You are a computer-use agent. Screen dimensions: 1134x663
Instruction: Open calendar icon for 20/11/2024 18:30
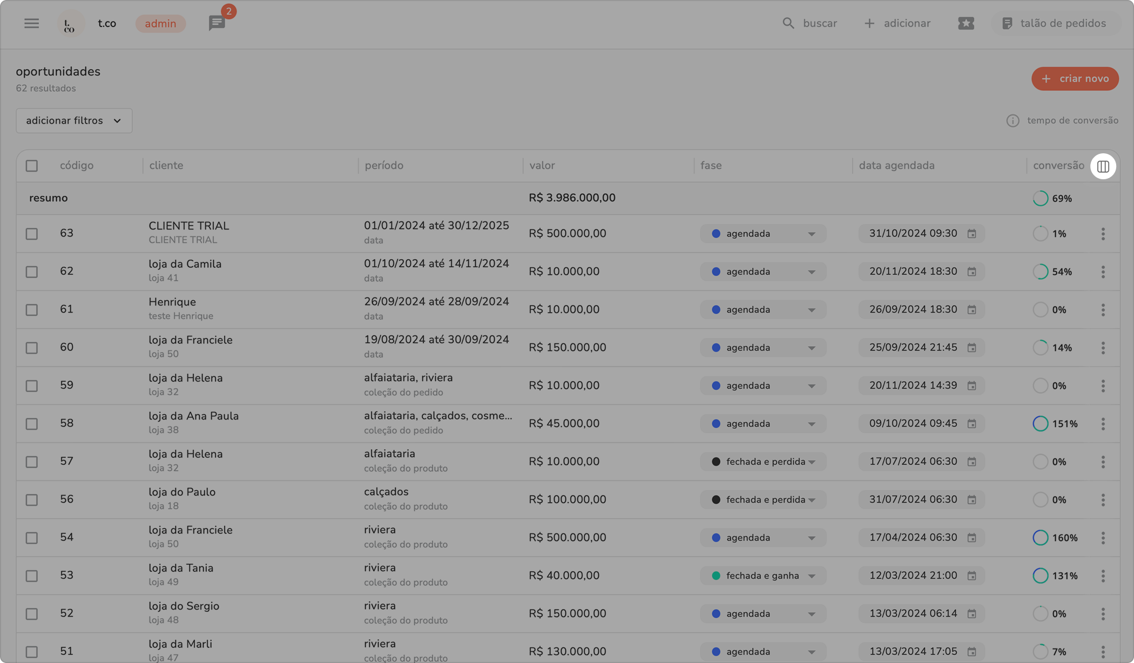coord(971,272)
